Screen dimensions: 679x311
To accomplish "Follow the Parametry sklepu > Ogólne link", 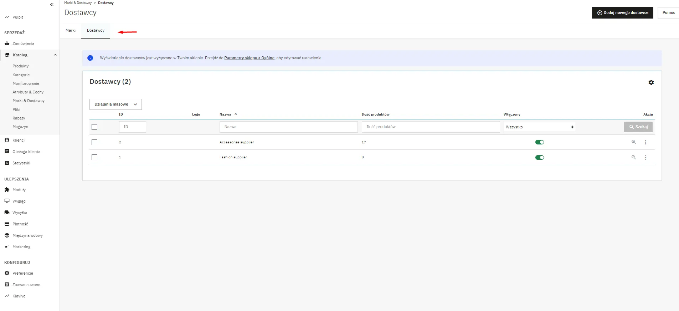I will point(249,58).
